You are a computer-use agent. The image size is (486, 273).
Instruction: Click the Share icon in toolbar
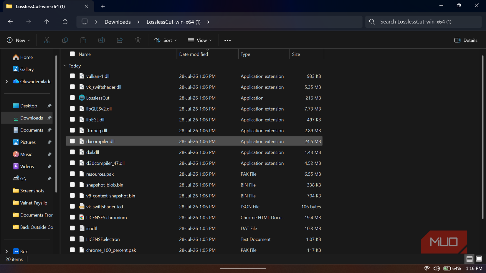(120, 40)
